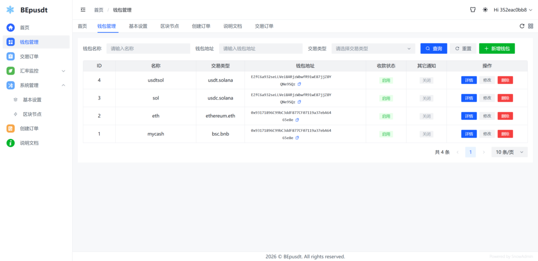This screenshot has width=538, height=261.
Task: Click 删除 for the usdtsol wallet
Action: tap(506, 80)
